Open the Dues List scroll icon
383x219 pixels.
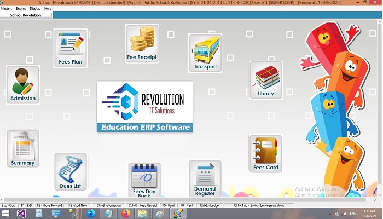tap(71, 171)
